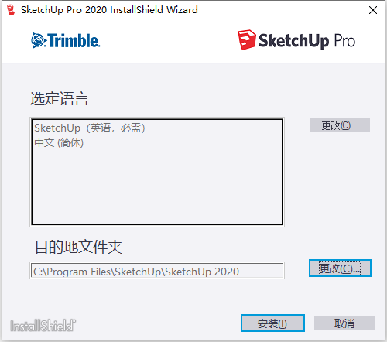Image resolution: width=387 pixels, height=342 pixels.
Task: Click the SketchUp Pro wordmark text
Action: [307, 41]
